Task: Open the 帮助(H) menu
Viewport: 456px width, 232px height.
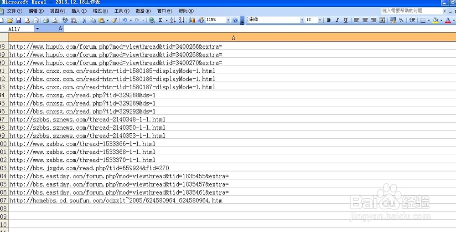Action: click(186, 11)
